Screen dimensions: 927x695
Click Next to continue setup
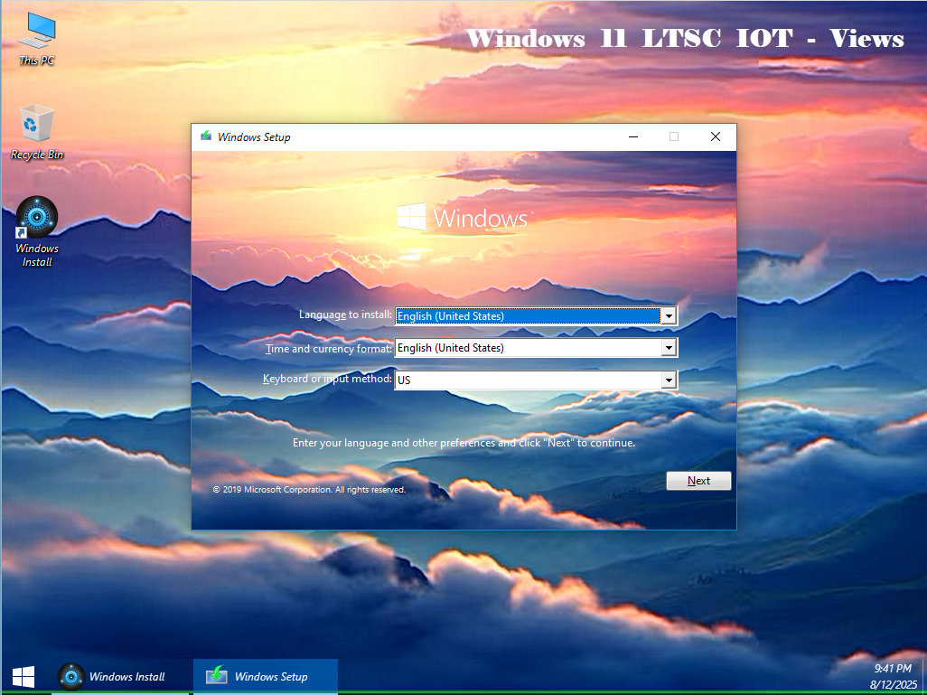pos(698,481)
